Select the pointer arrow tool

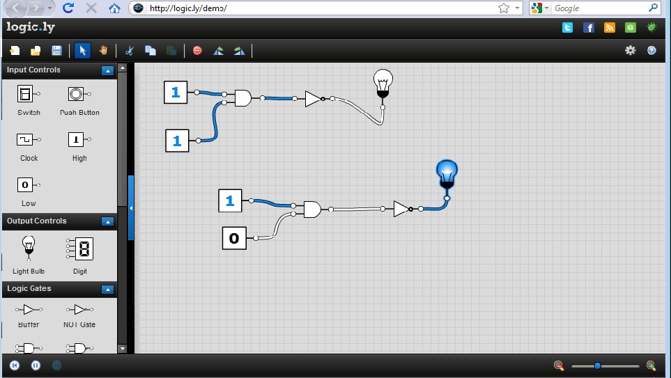click(x=82, y=51)
